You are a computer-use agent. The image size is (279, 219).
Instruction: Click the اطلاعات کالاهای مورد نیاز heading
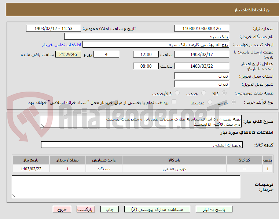coord(247,133)
